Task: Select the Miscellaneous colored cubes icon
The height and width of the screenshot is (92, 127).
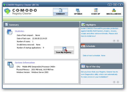Action: (114, 10)
